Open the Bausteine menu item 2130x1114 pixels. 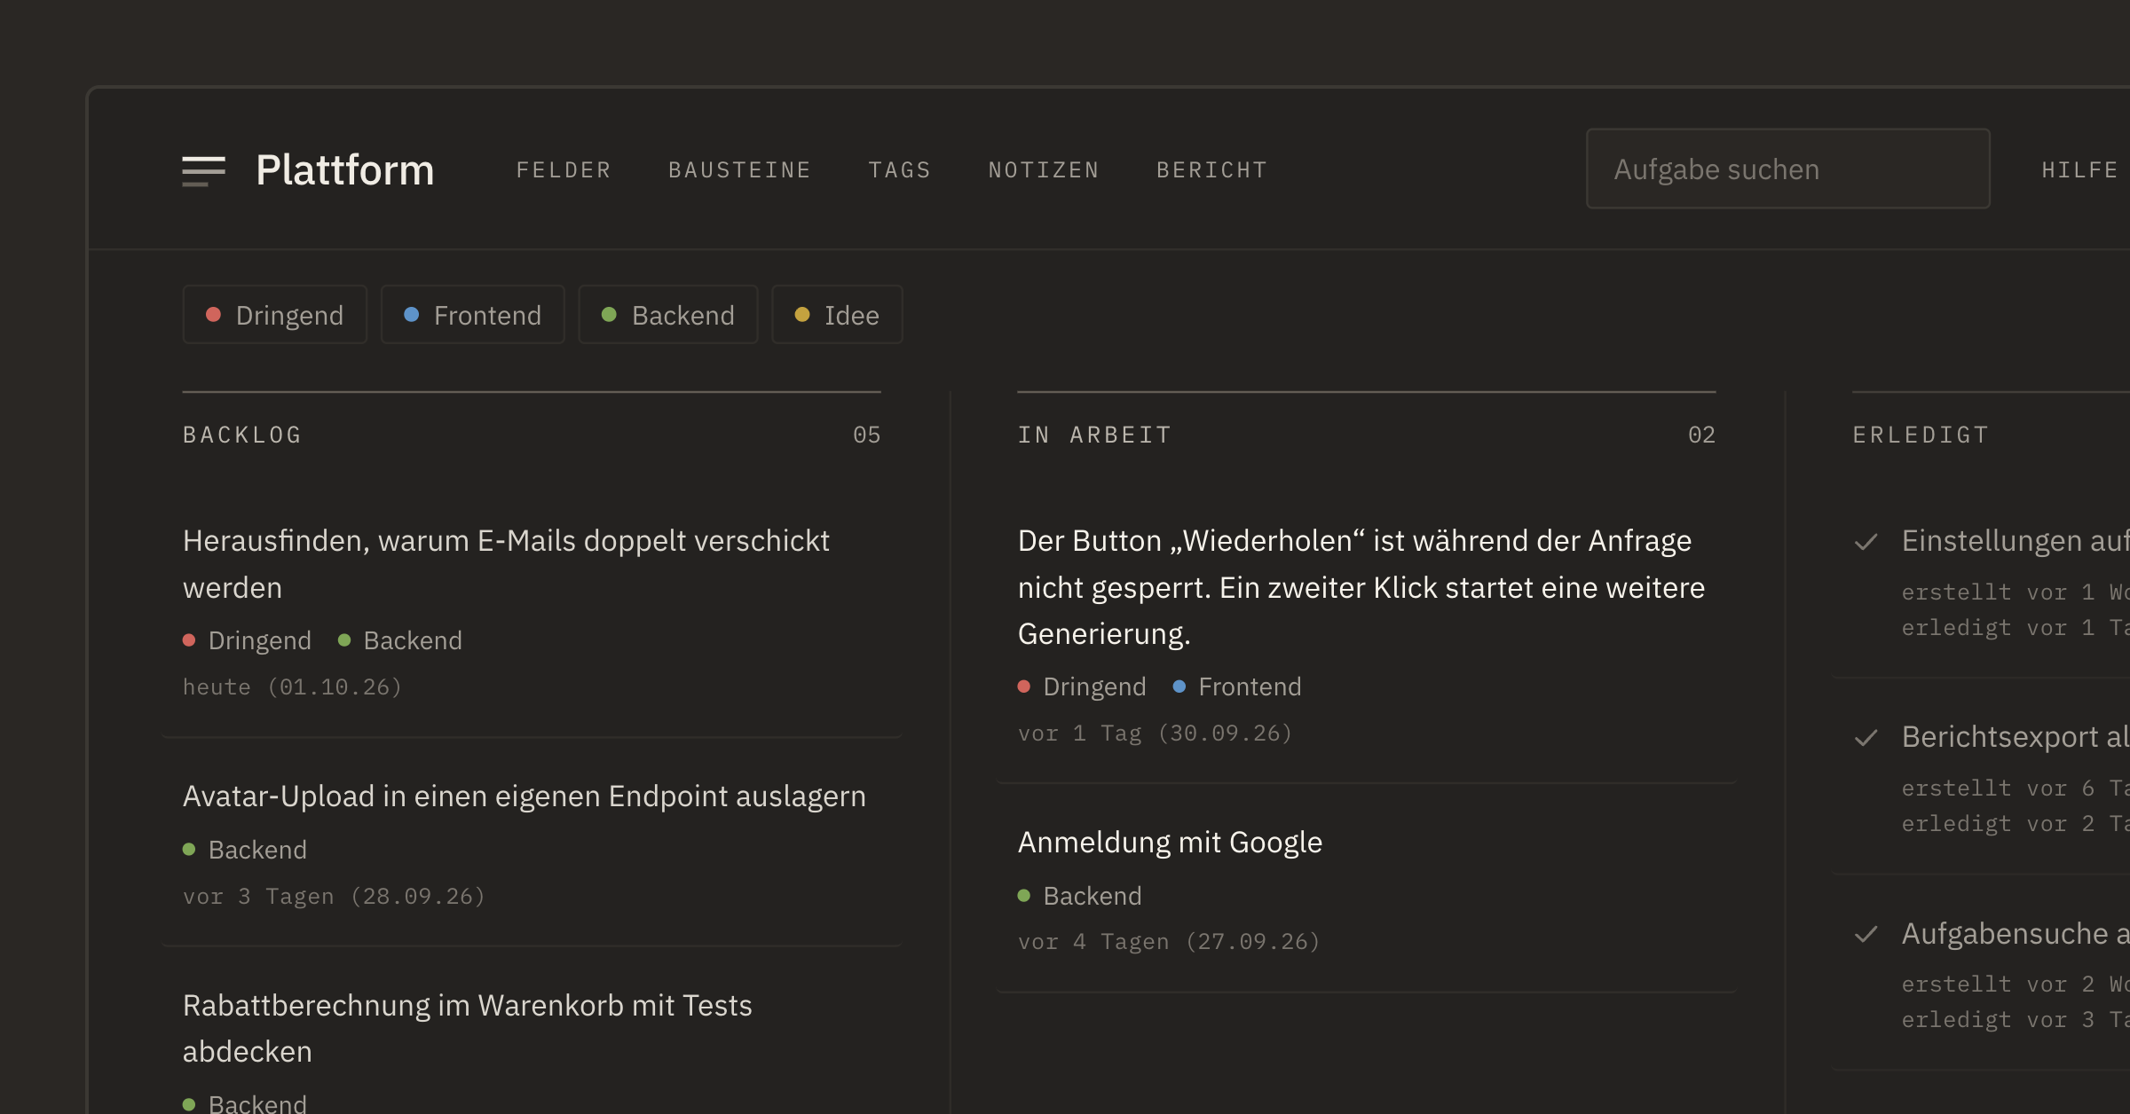point(739,170)
